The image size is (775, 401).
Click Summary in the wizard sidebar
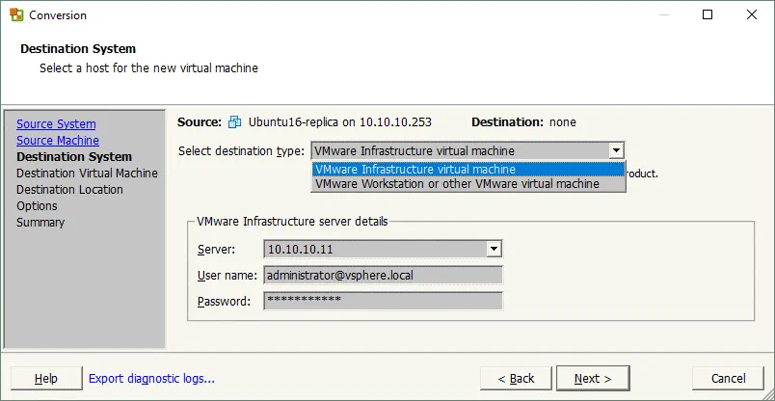(x=40, y=223)
